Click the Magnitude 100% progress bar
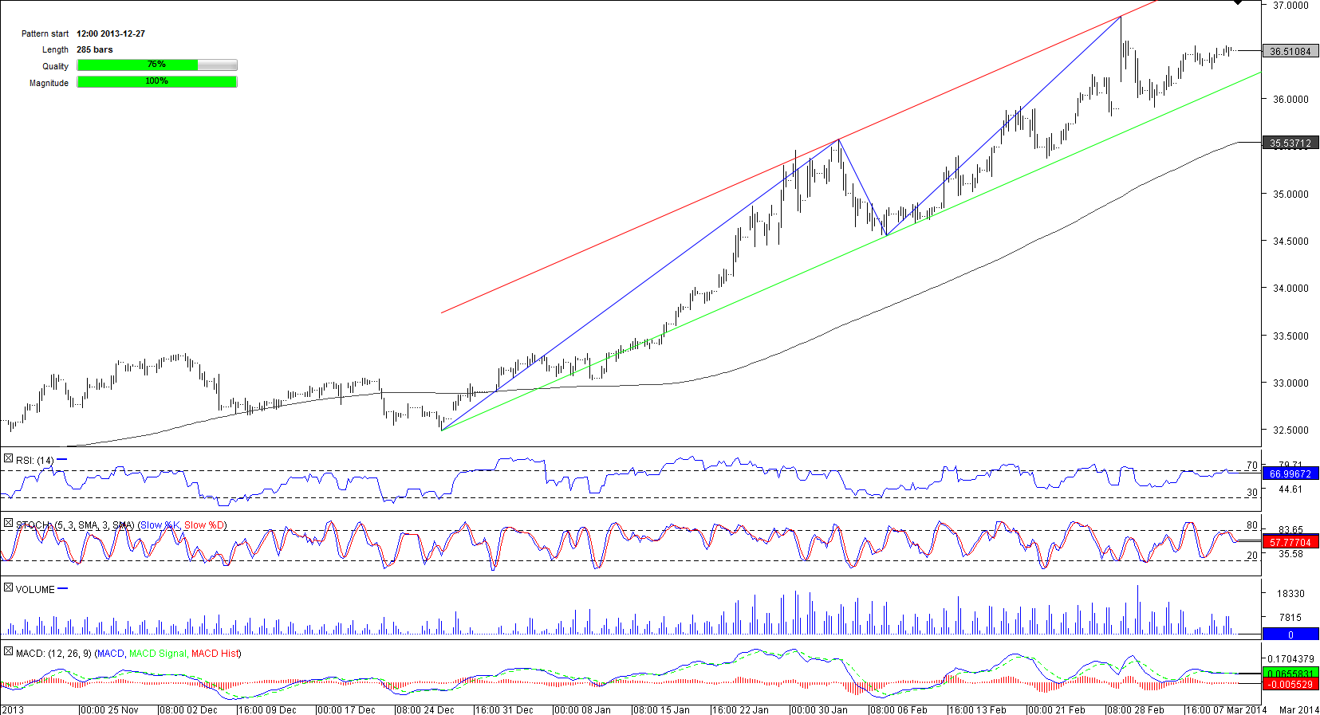This screenshot has width=1320, height=715. (157, 82)
